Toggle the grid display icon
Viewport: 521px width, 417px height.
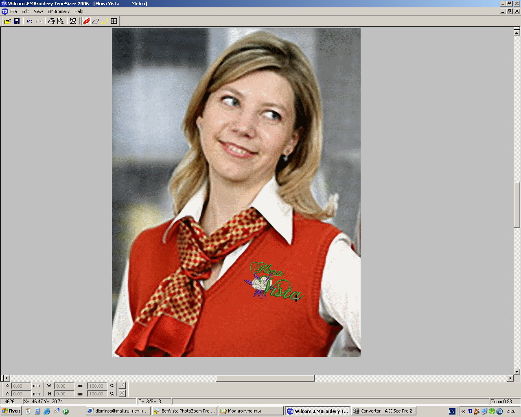click(x=114, y=21)
